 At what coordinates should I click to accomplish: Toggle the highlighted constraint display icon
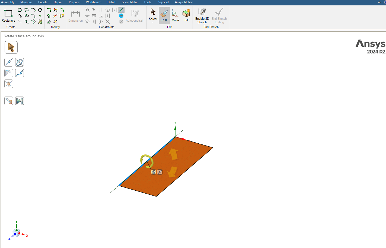pos(121,10)
